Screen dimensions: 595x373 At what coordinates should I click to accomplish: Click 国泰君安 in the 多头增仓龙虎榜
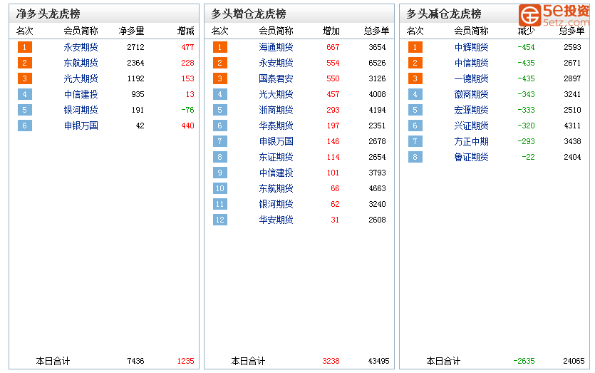[276, 78]
